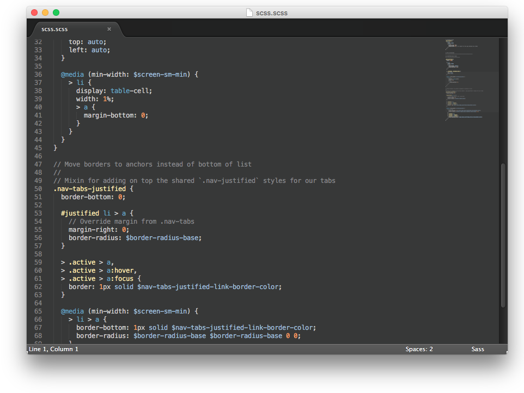Screen dimensions: 524x393
Task: Click 'margin-right' property on line 55
Action: tap(91, 230)
